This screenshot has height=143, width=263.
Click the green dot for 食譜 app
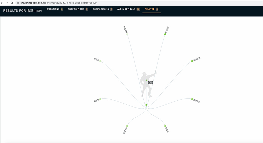127,126
